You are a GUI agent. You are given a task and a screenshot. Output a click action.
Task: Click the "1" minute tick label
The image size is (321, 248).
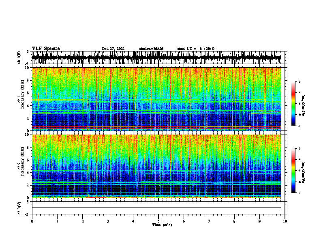click(57, 221)
